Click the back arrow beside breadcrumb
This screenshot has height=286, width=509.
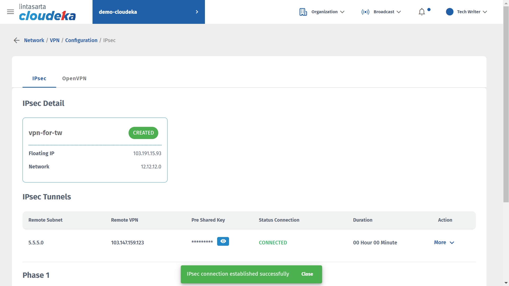[x=16, y=40]
